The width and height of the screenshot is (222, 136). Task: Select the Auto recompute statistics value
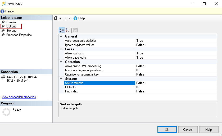[x=140, y=41]
